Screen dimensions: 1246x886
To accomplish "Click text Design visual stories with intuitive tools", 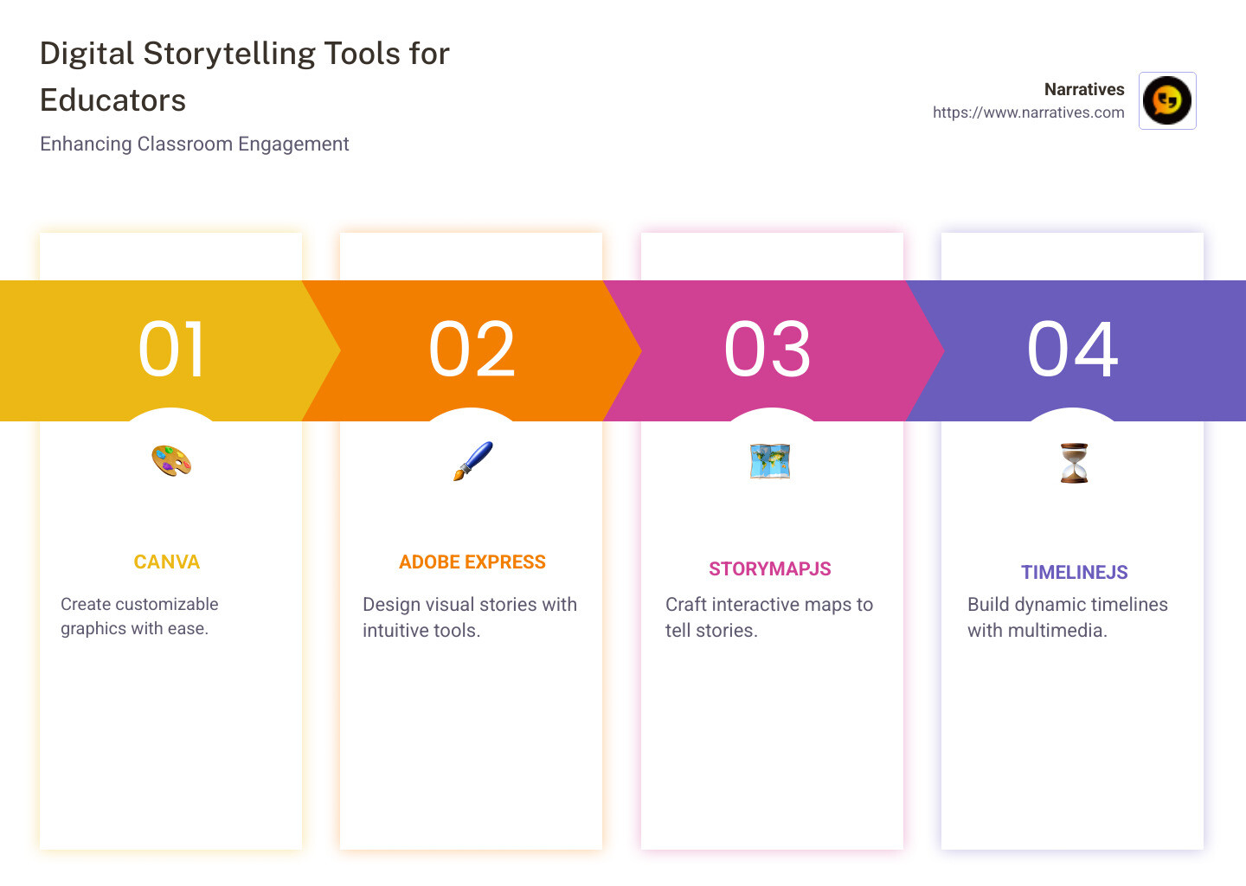I will pos(470,618).
